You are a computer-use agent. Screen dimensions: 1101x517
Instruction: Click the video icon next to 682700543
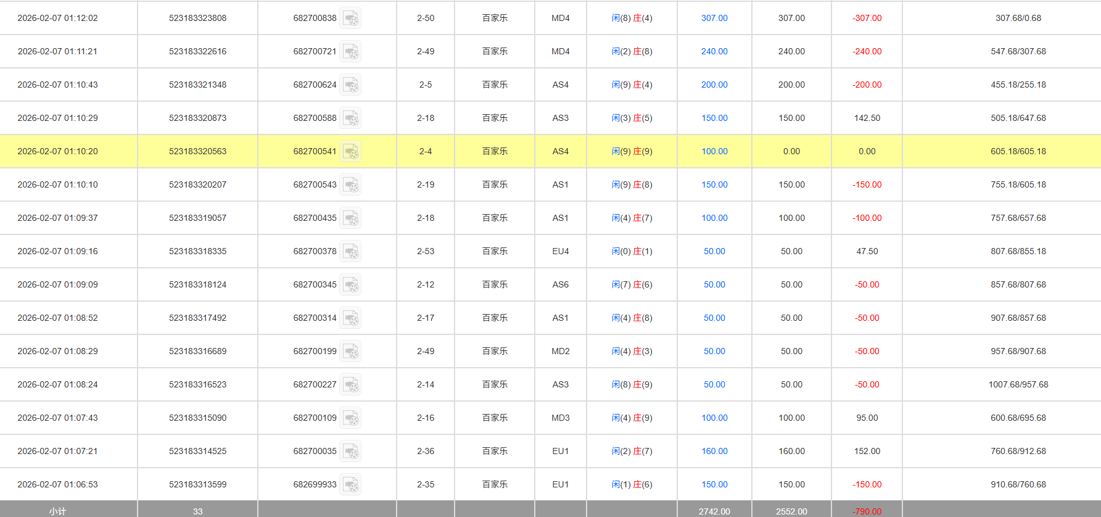pos(350,185)
